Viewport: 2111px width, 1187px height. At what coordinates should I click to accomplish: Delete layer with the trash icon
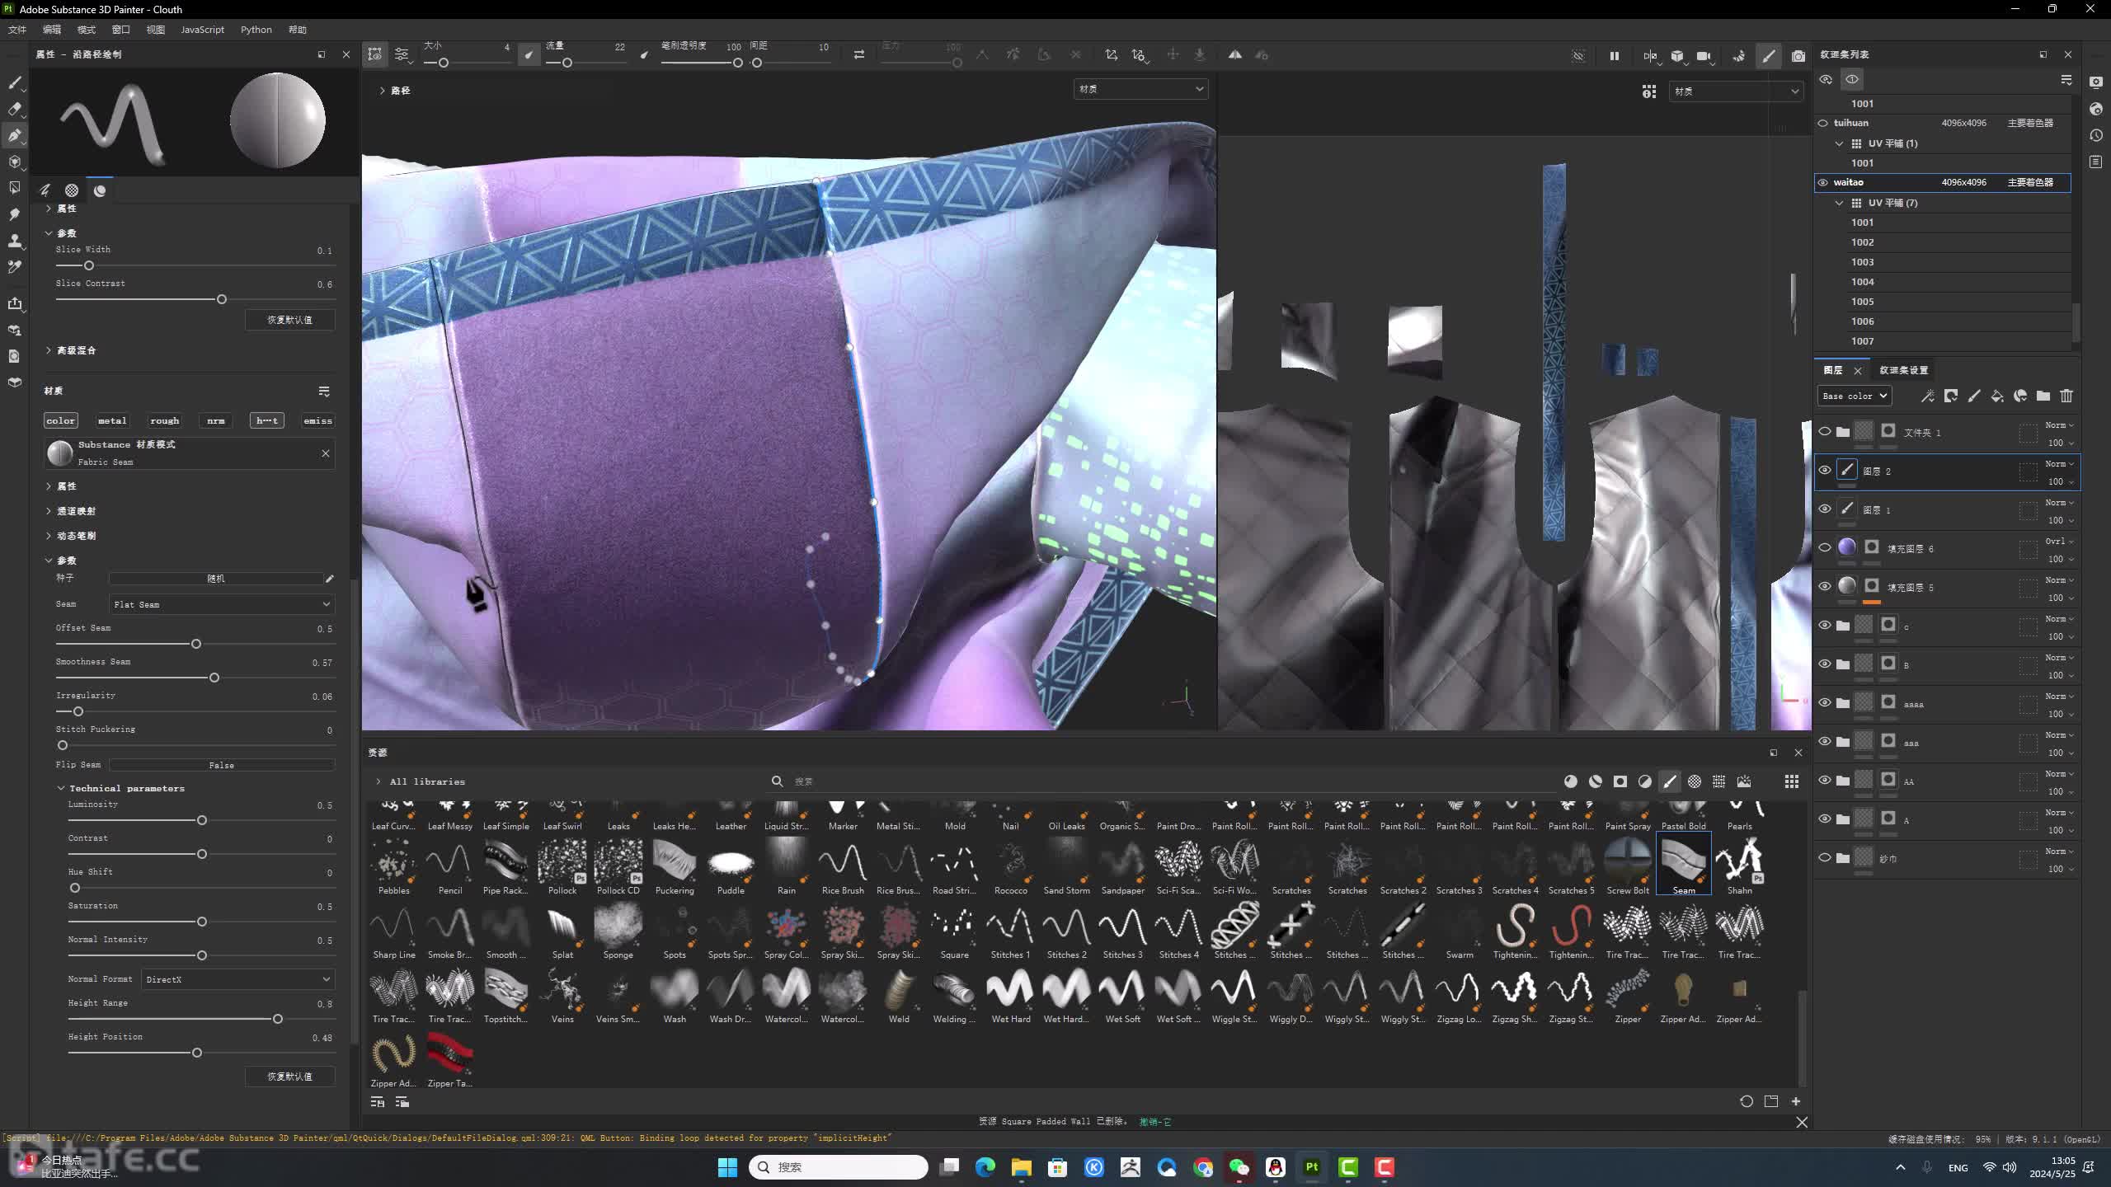coord(2066,396)
